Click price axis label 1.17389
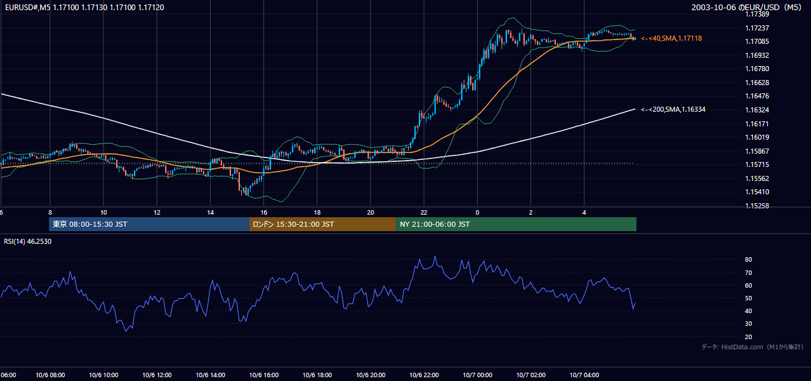811x381 pixels. point(757,14)
